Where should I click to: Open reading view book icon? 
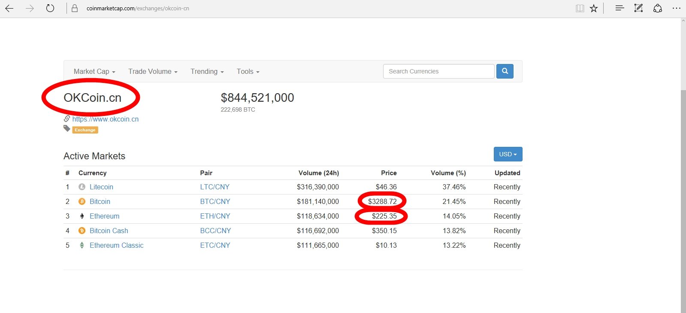pyautogui.click(x=580, y=8)
